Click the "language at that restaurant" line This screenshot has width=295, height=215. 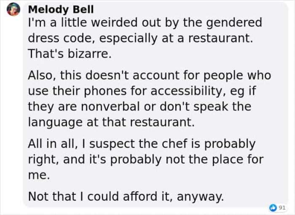point(112,122)
